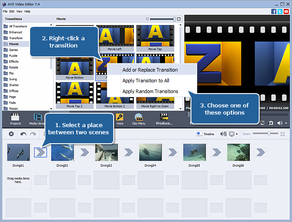Switch to Timeline view

[x=205, y=134]
